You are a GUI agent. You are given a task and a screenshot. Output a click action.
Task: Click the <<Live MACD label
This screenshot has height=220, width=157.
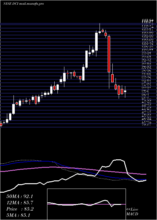point(132,212)
